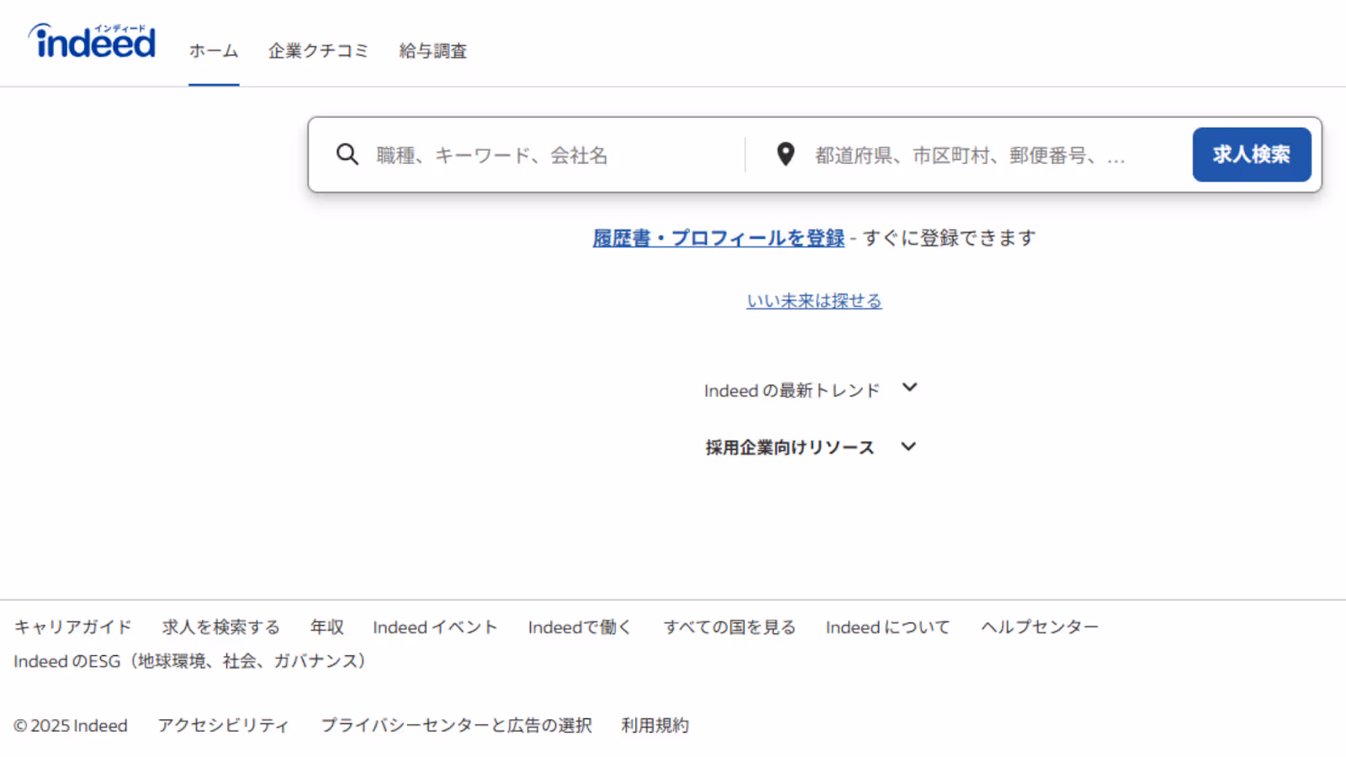Expand 採用企業向けリソース section
Screen dimensions: 1346x757
[x=810, y=447]
